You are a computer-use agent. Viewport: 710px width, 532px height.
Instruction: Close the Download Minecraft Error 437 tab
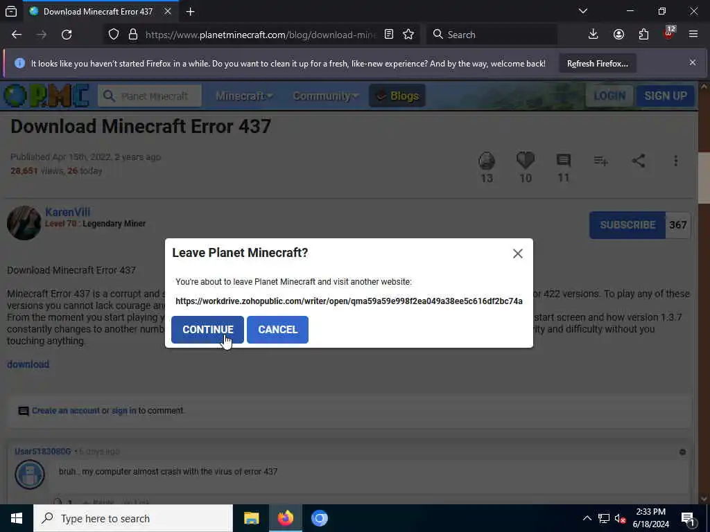click(168, 11)
